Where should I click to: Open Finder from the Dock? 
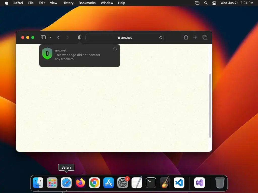(x=38, y=183)
